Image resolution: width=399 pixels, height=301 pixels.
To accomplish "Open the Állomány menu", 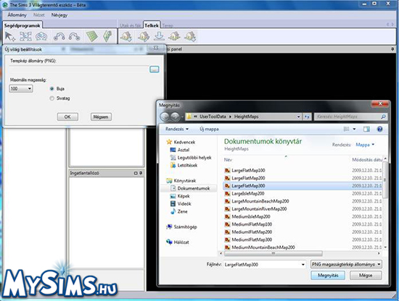I will [x=17, y=15].
